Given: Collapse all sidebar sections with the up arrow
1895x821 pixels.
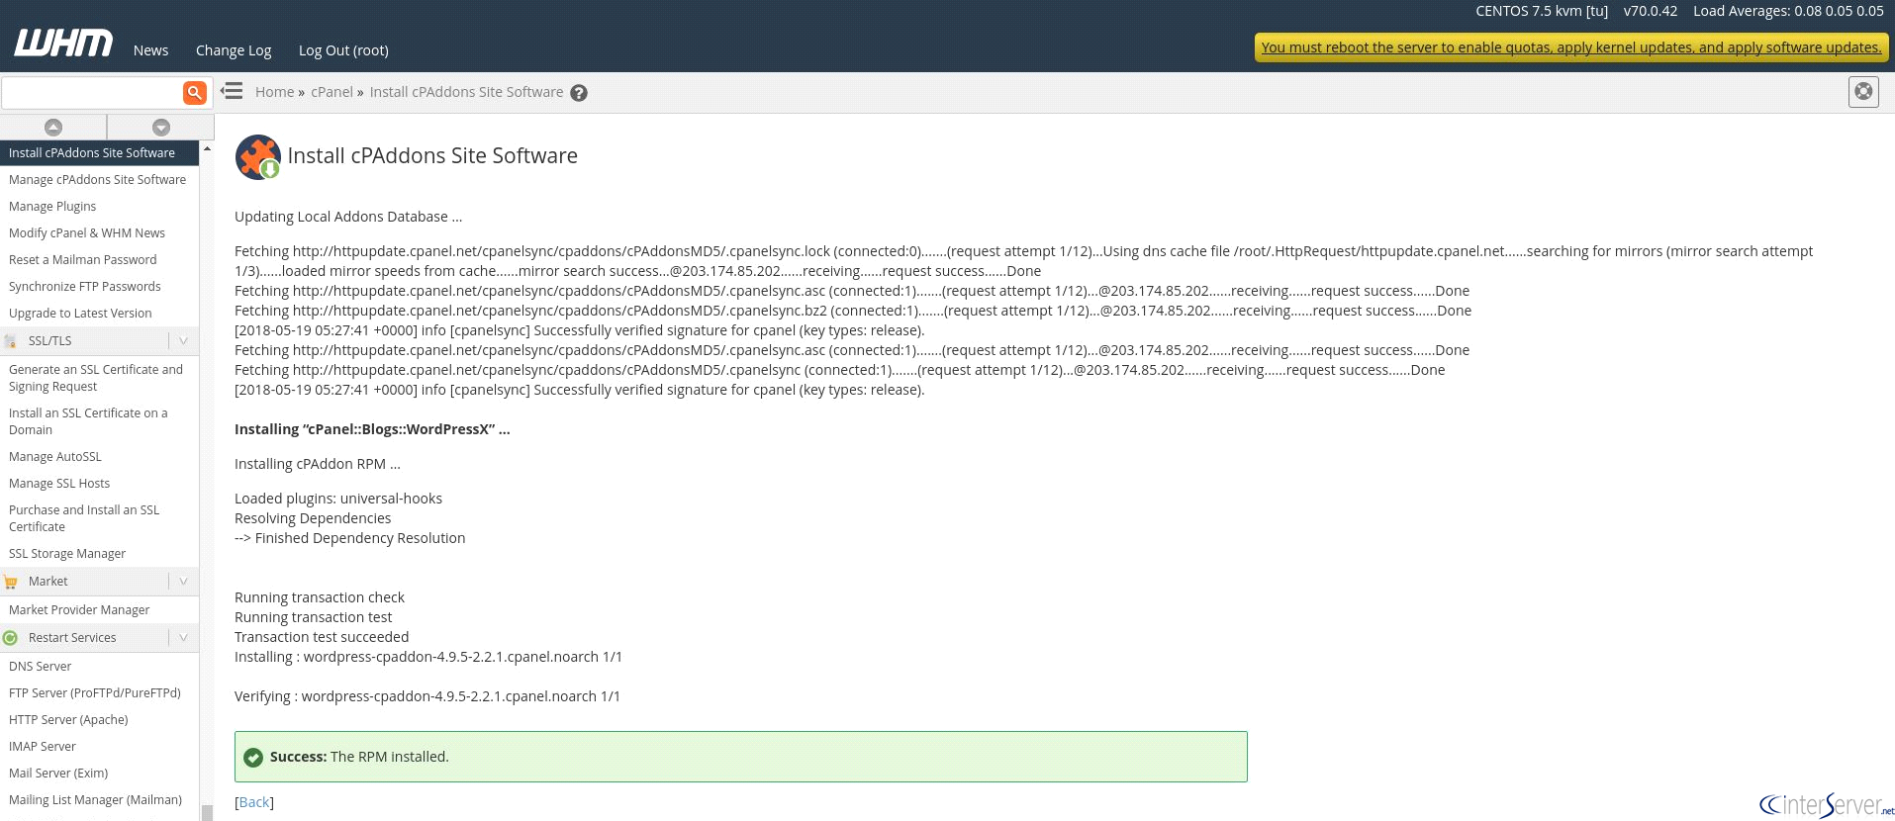Looking at the screenshot, I should (53, 127).
